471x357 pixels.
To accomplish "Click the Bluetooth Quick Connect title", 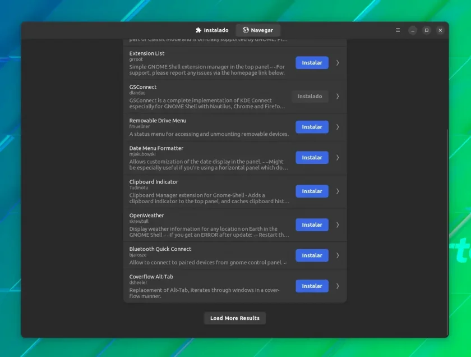I will pyautogui.click(x=160, y=249).
